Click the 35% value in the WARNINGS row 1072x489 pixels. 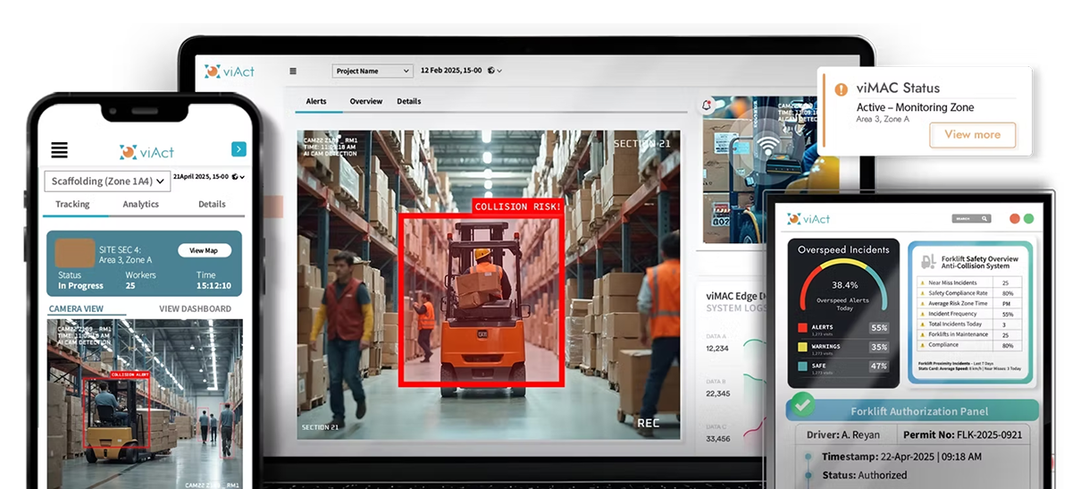pyautogui.click(x=879, y=347)
